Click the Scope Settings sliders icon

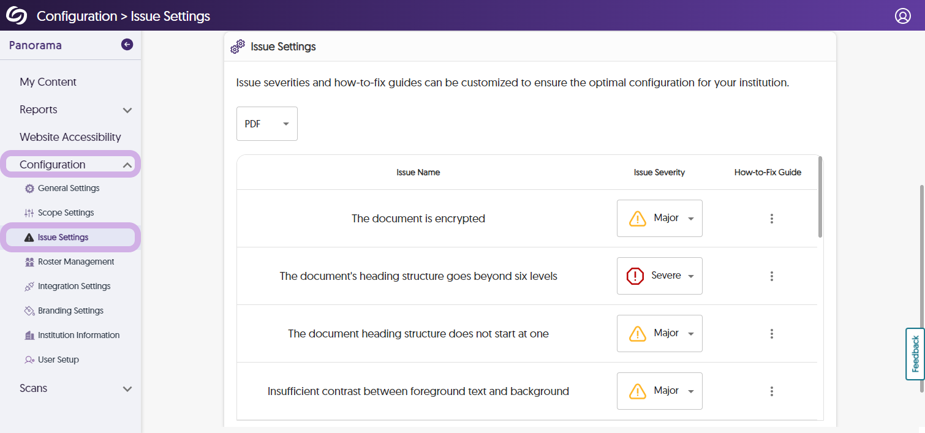click(29, 213)
